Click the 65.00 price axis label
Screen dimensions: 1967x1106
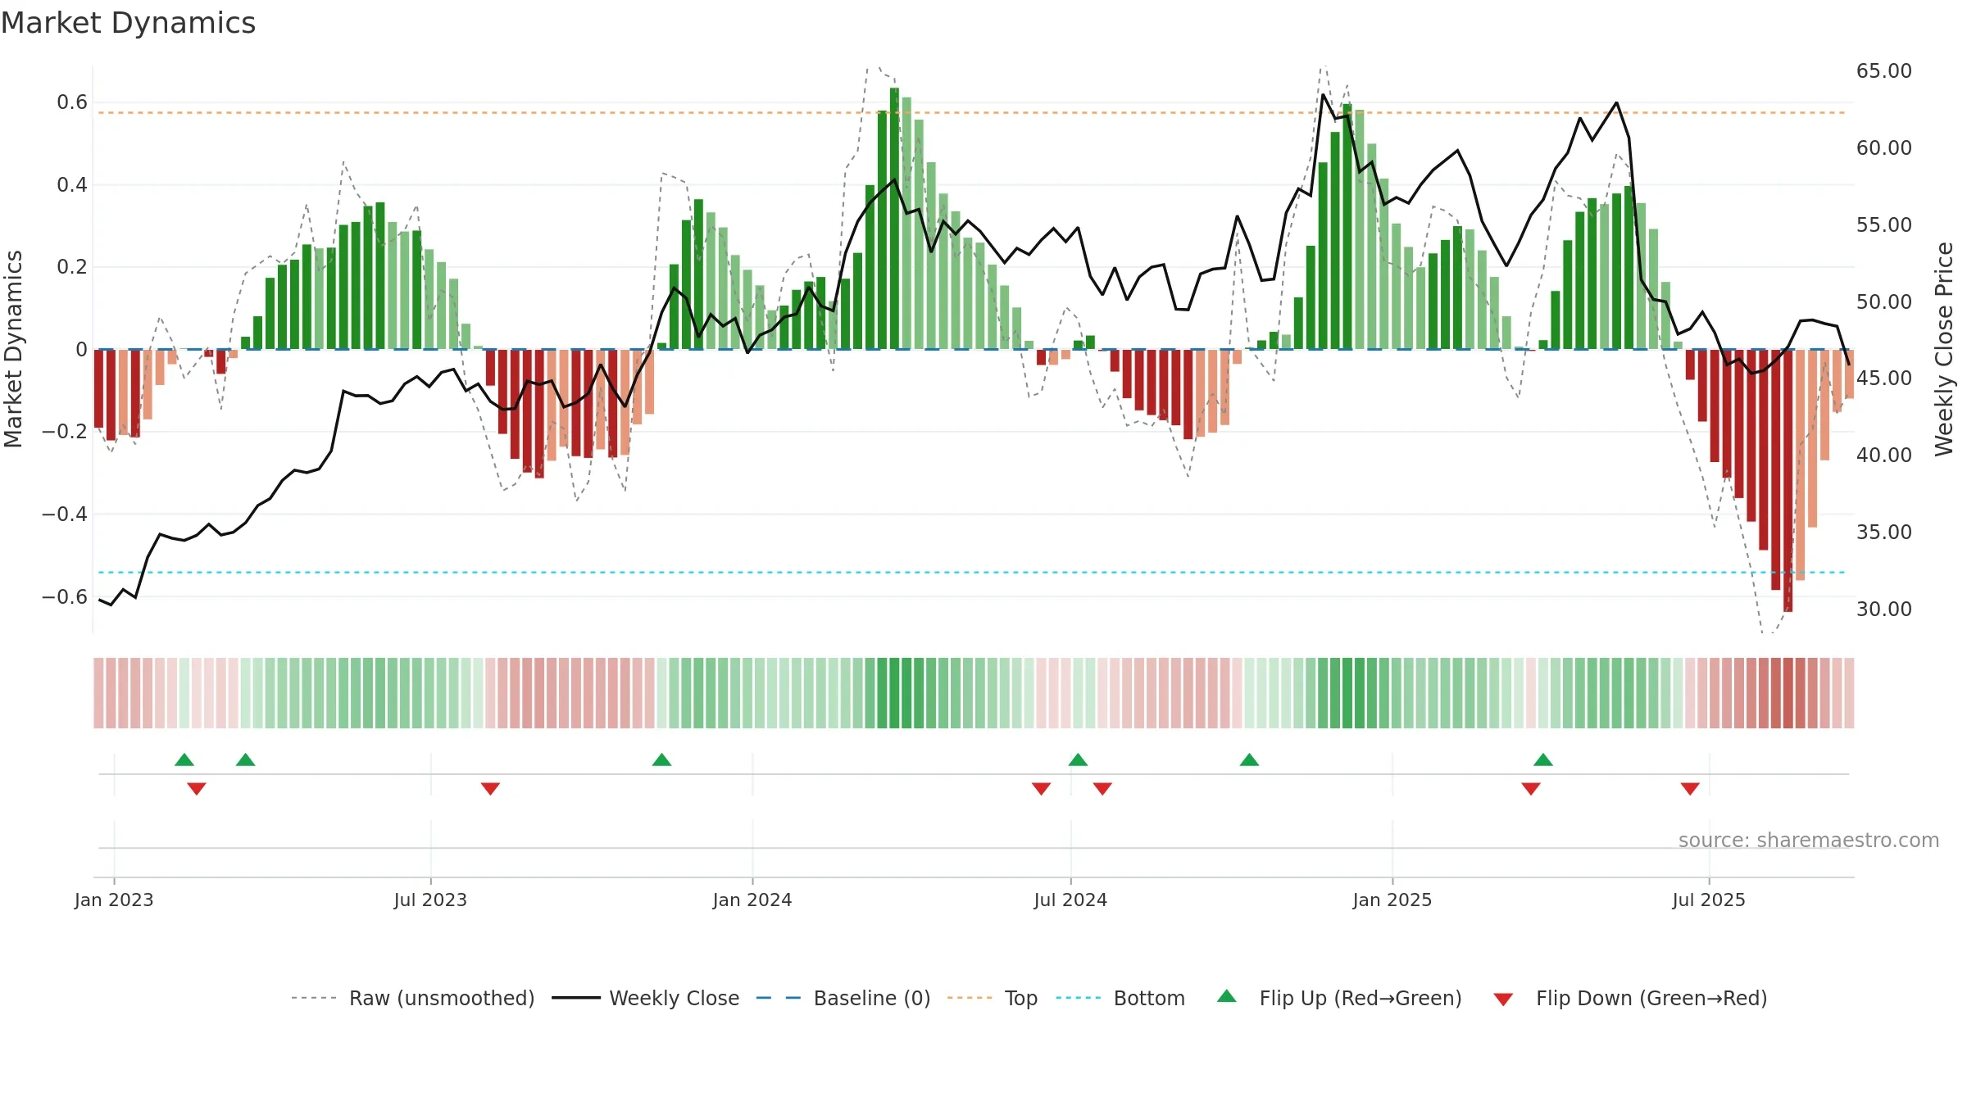click(1884, 71)
